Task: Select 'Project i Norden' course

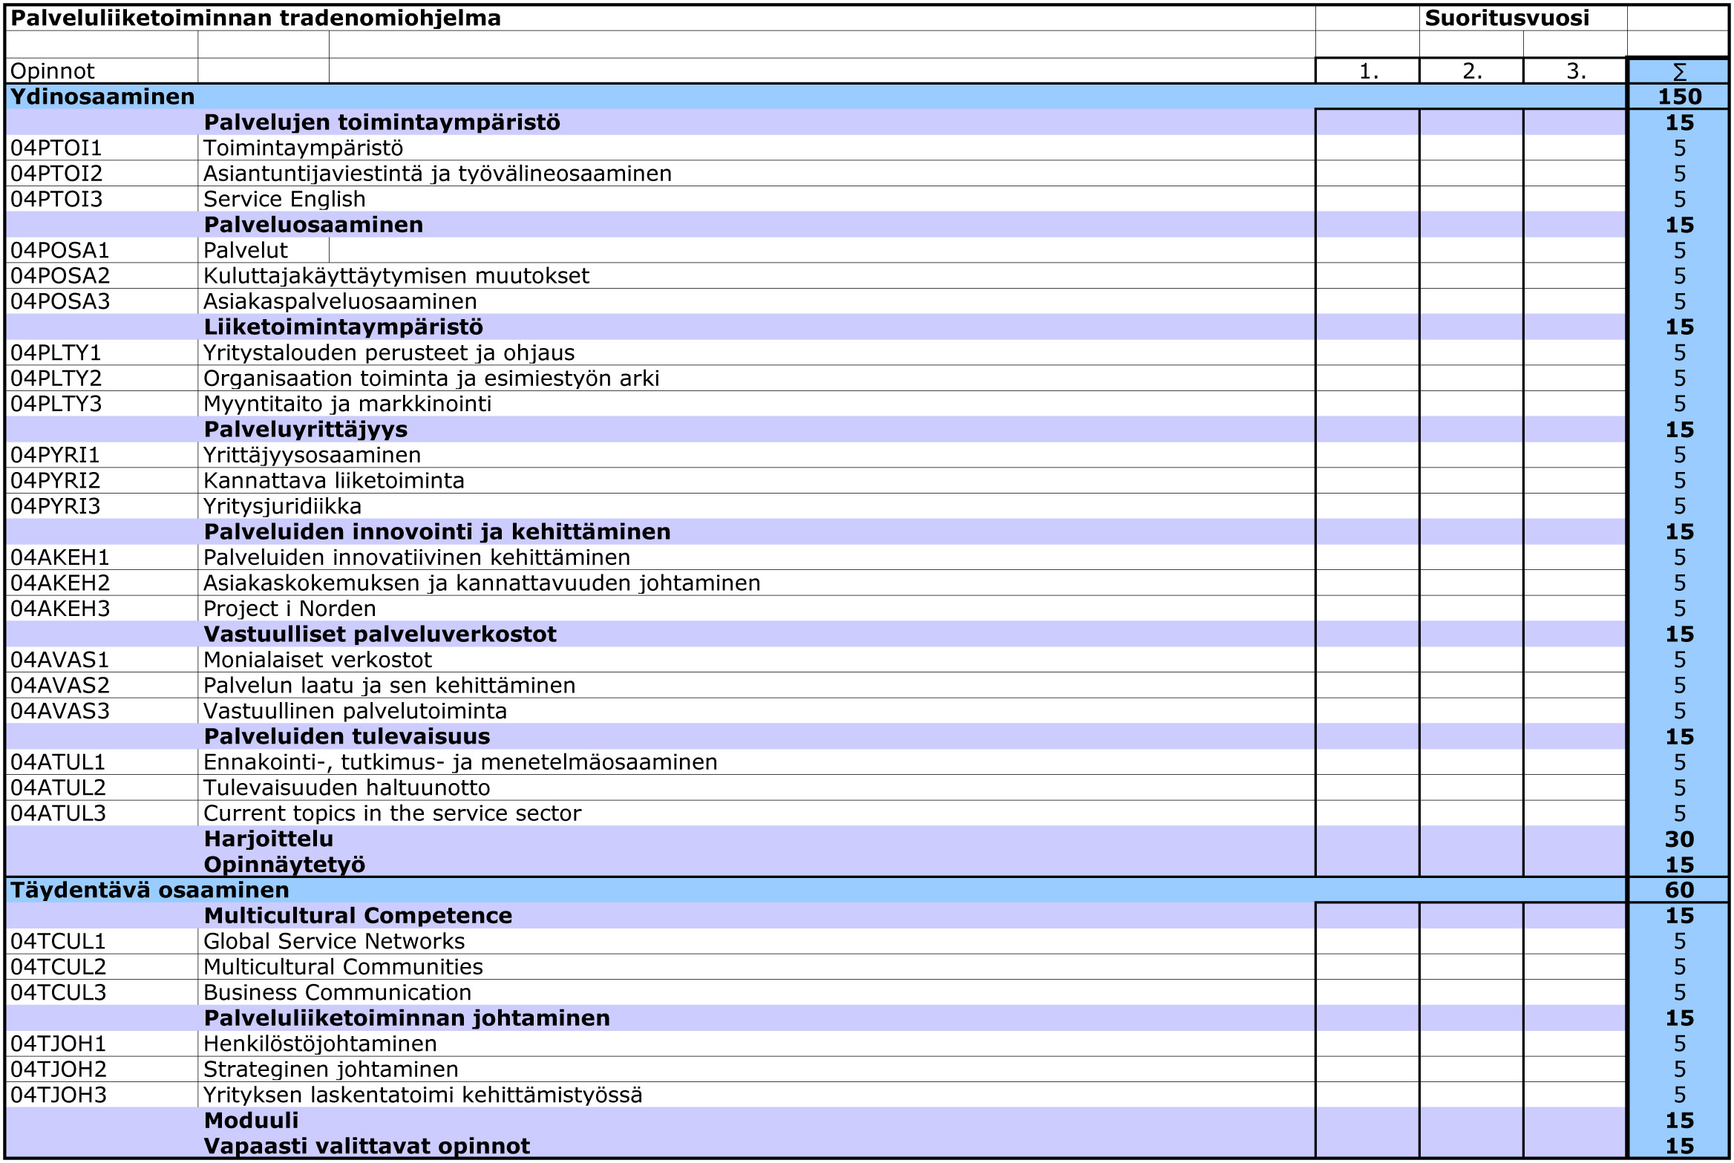Action: (289, 609)
